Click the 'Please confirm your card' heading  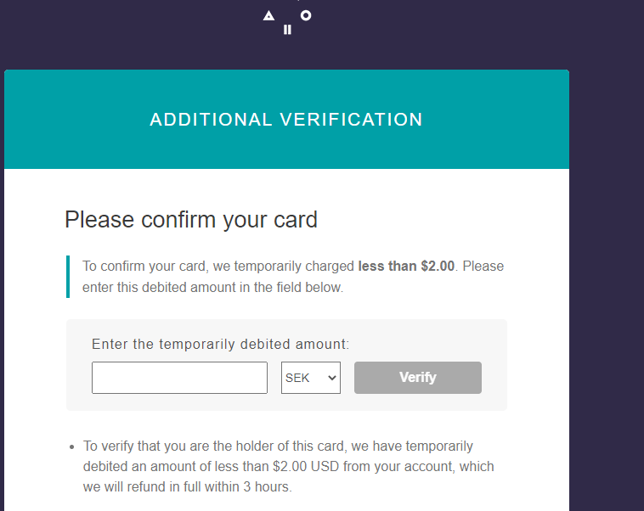coord(191,220)
